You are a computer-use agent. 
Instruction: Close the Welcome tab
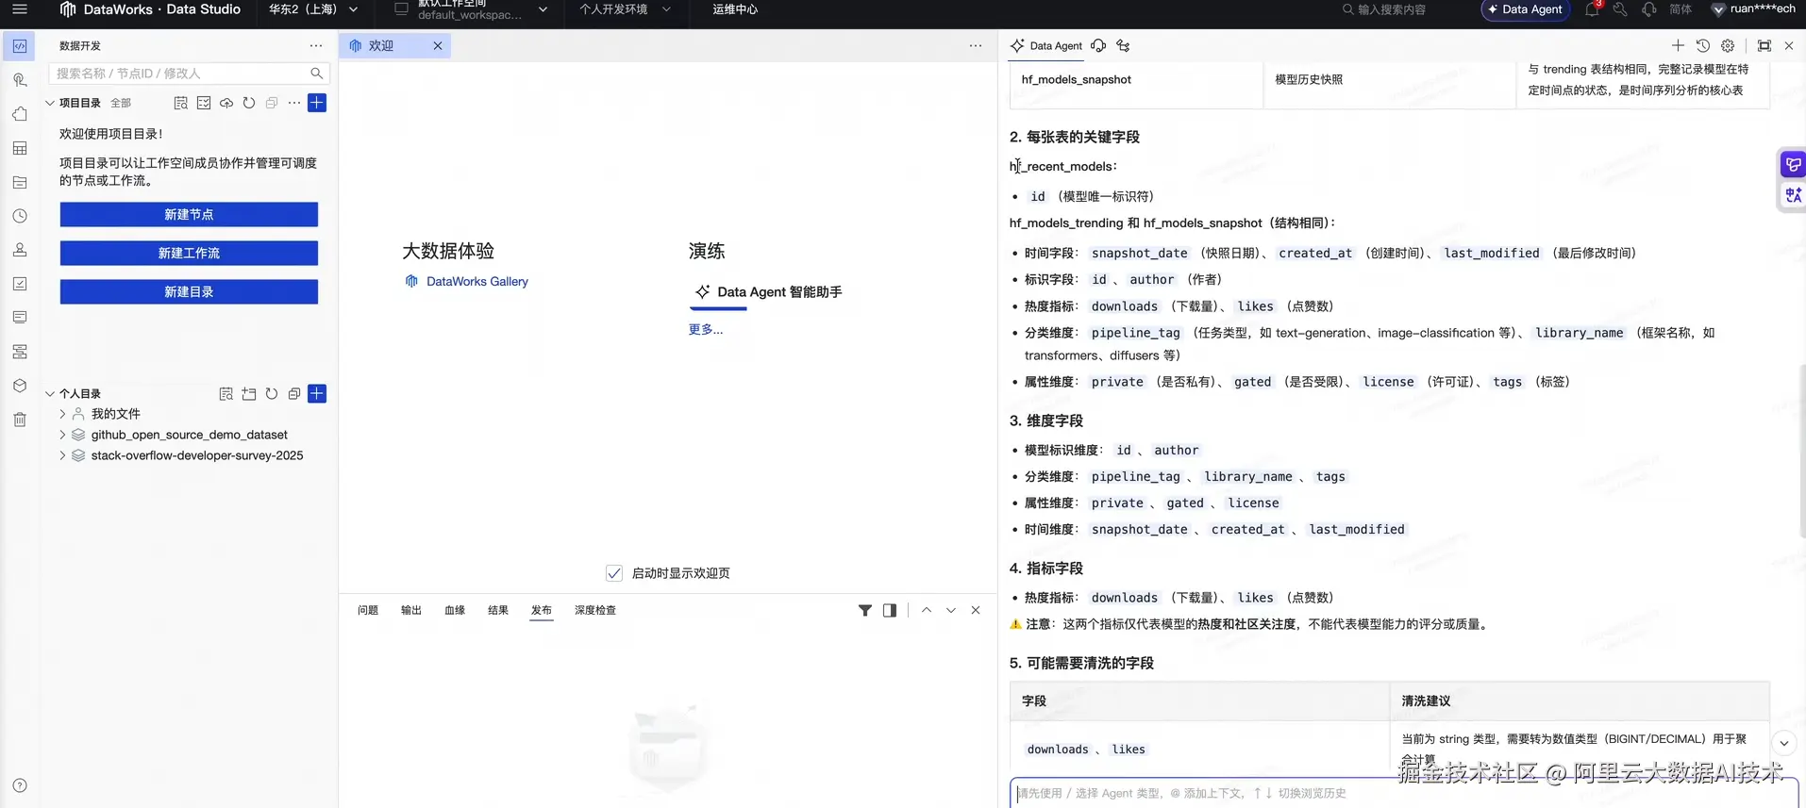pyautogui.click(x=438, y=46)
